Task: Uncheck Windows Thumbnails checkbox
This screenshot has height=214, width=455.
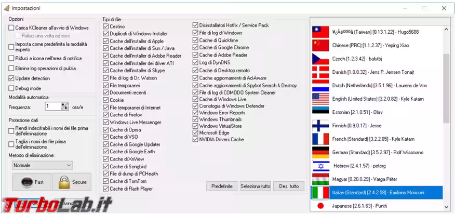Action: [x=195, y=119]
